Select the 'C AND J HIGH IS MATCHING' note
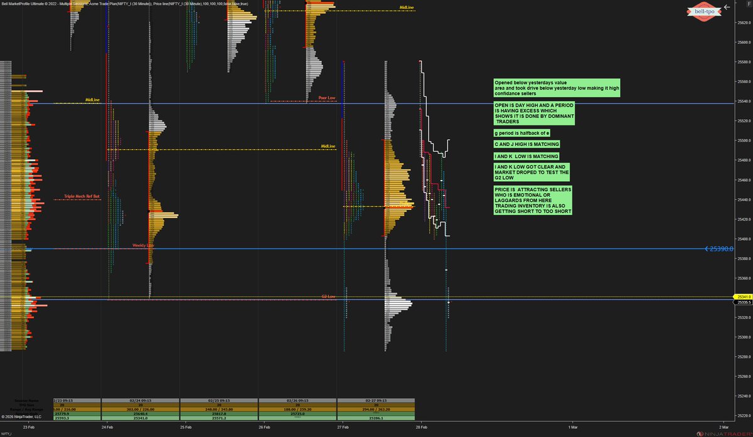The image size is (753, 437). (526, 144)
